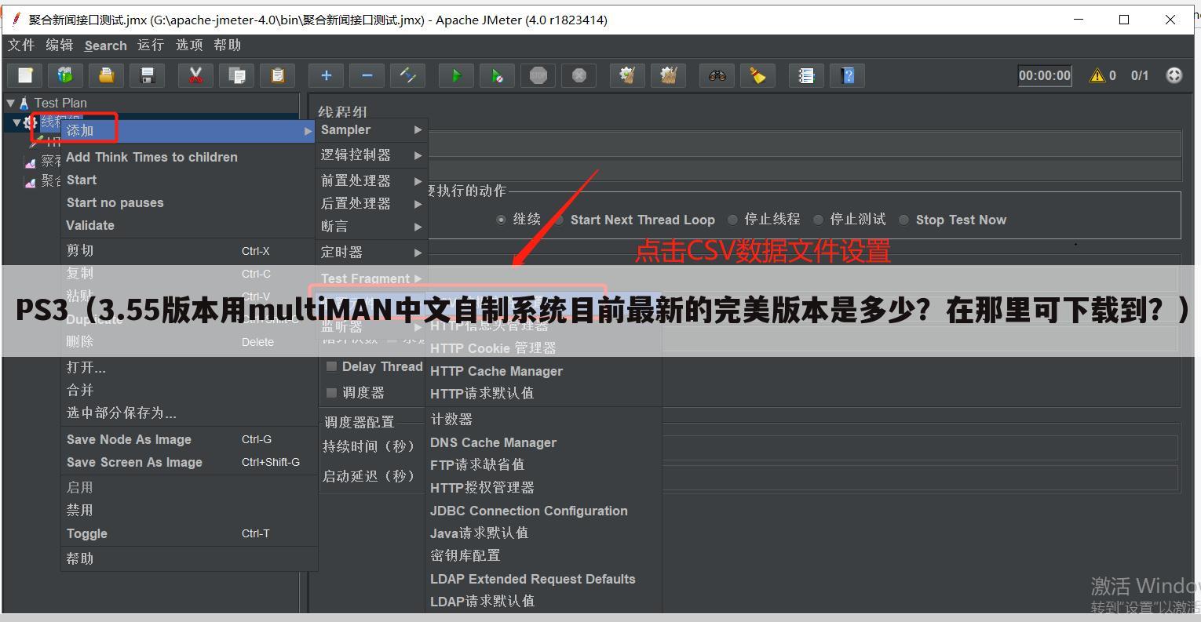Click the New test plan icon
1201x622 pixels.
(25, 75)
